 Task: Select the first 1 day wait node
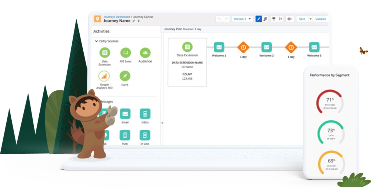point(243,47)
